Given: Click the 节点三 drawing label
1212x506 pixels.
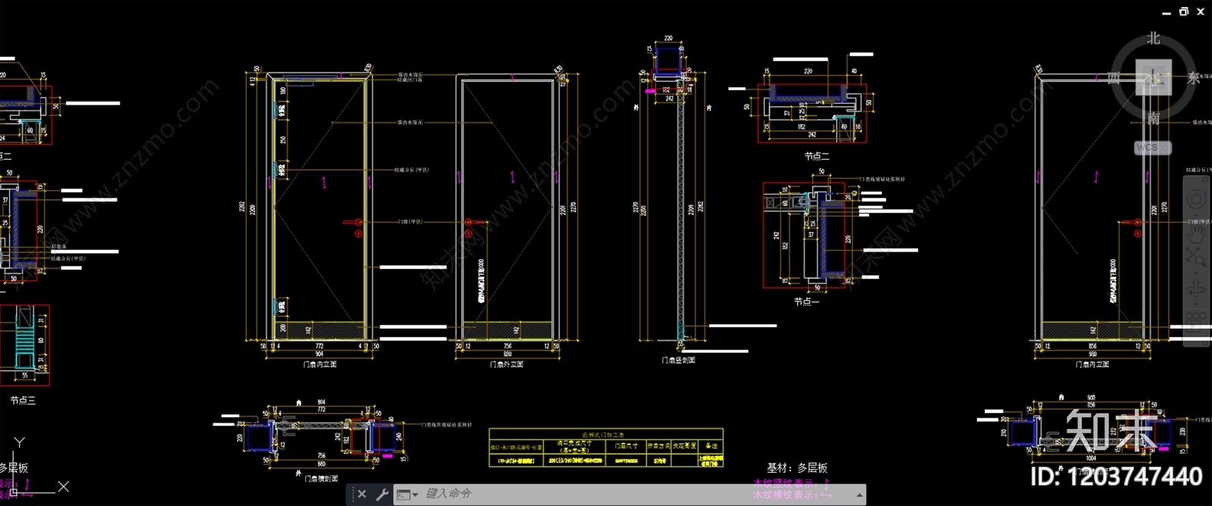Looking at the screenshot, I should [x=23, y=400].
